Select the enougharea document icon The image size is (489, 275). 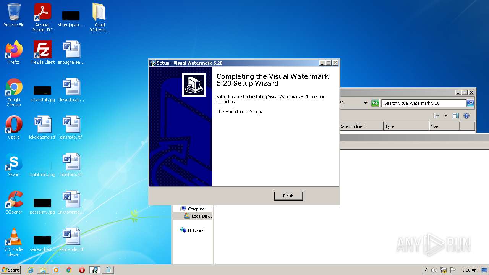pos(71,53)
